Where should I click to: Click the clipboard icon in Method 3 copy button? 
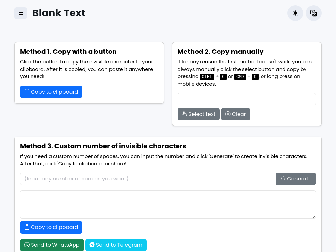27,227
